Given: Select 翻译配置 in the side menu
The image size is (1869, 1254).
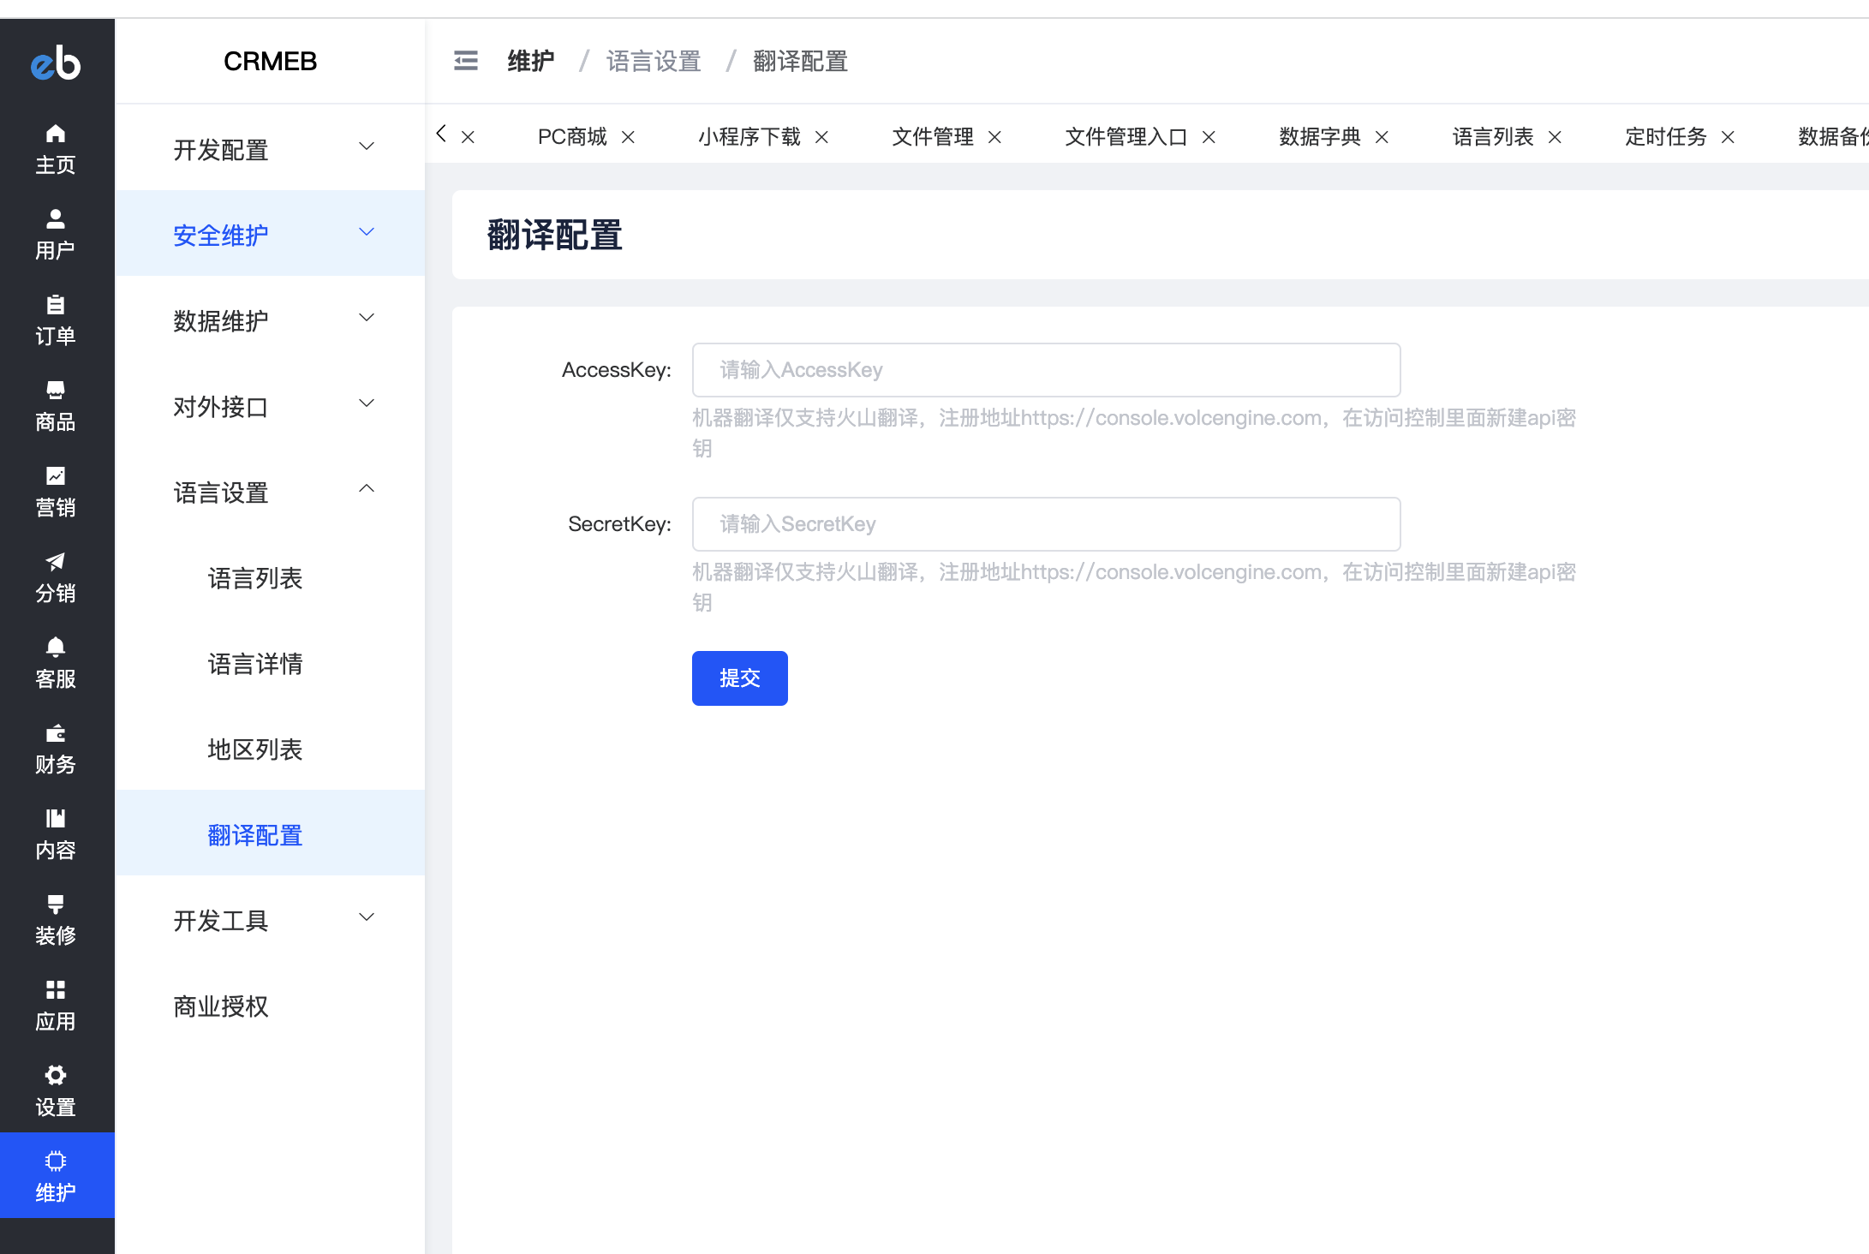Looking at the screenshot, I should pos(270,833).
